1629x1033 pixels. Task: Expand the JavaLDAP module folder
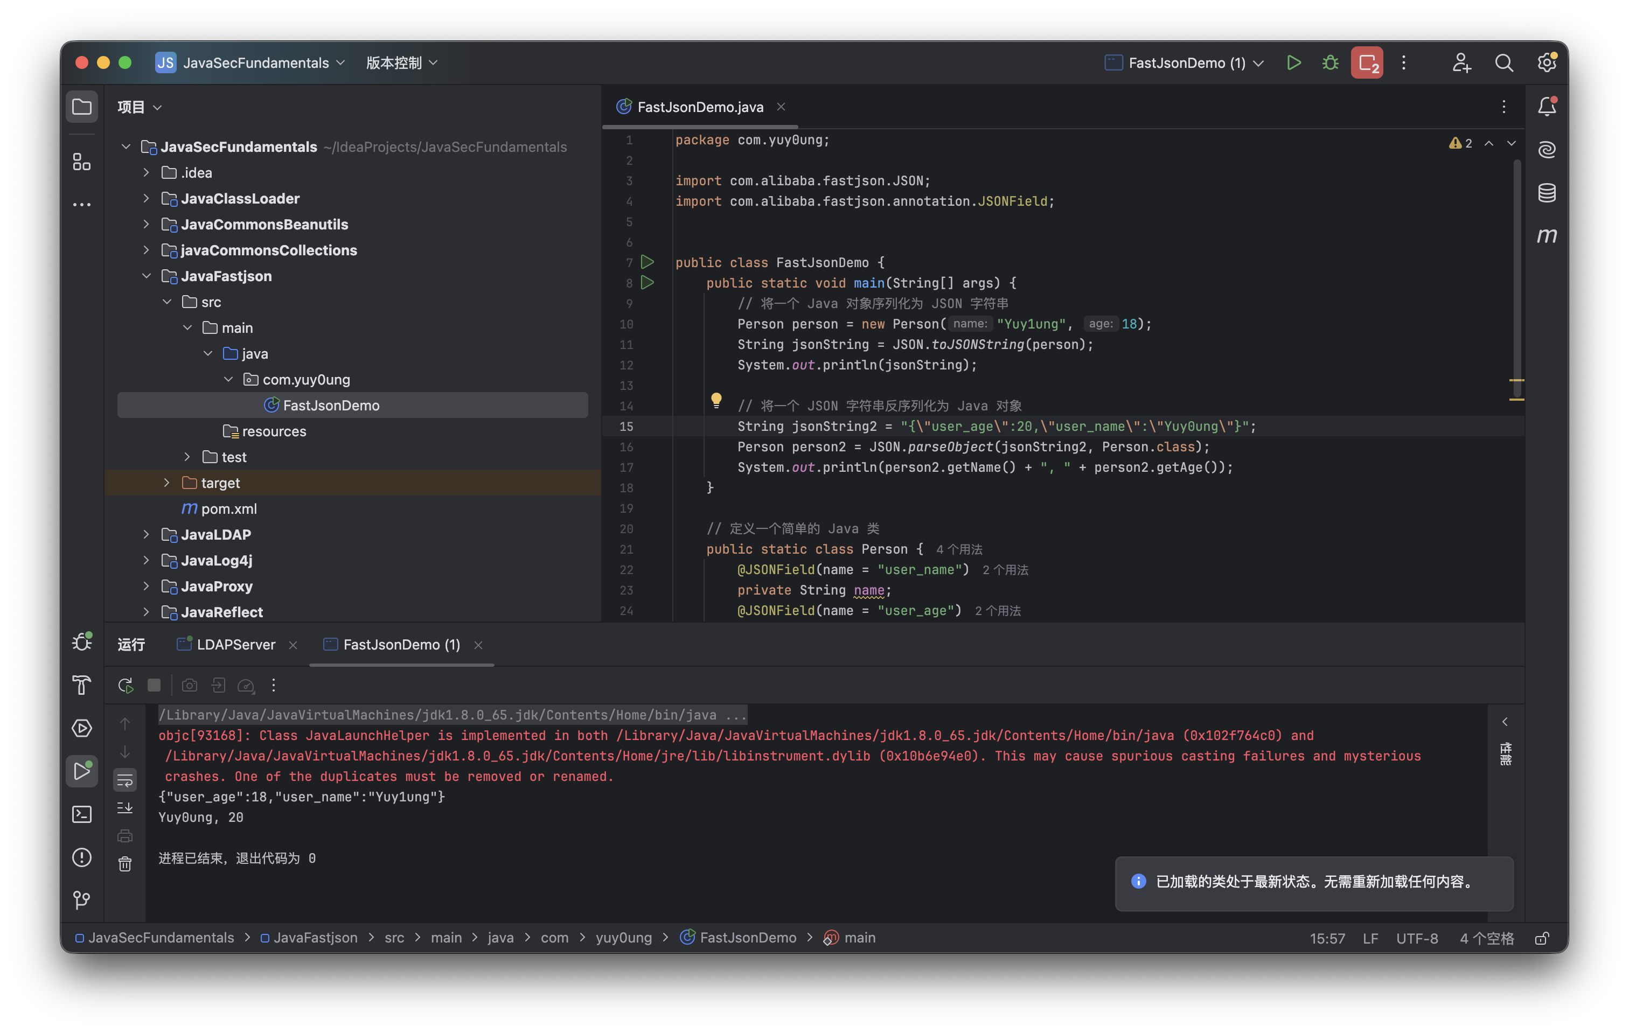(146, 534)
